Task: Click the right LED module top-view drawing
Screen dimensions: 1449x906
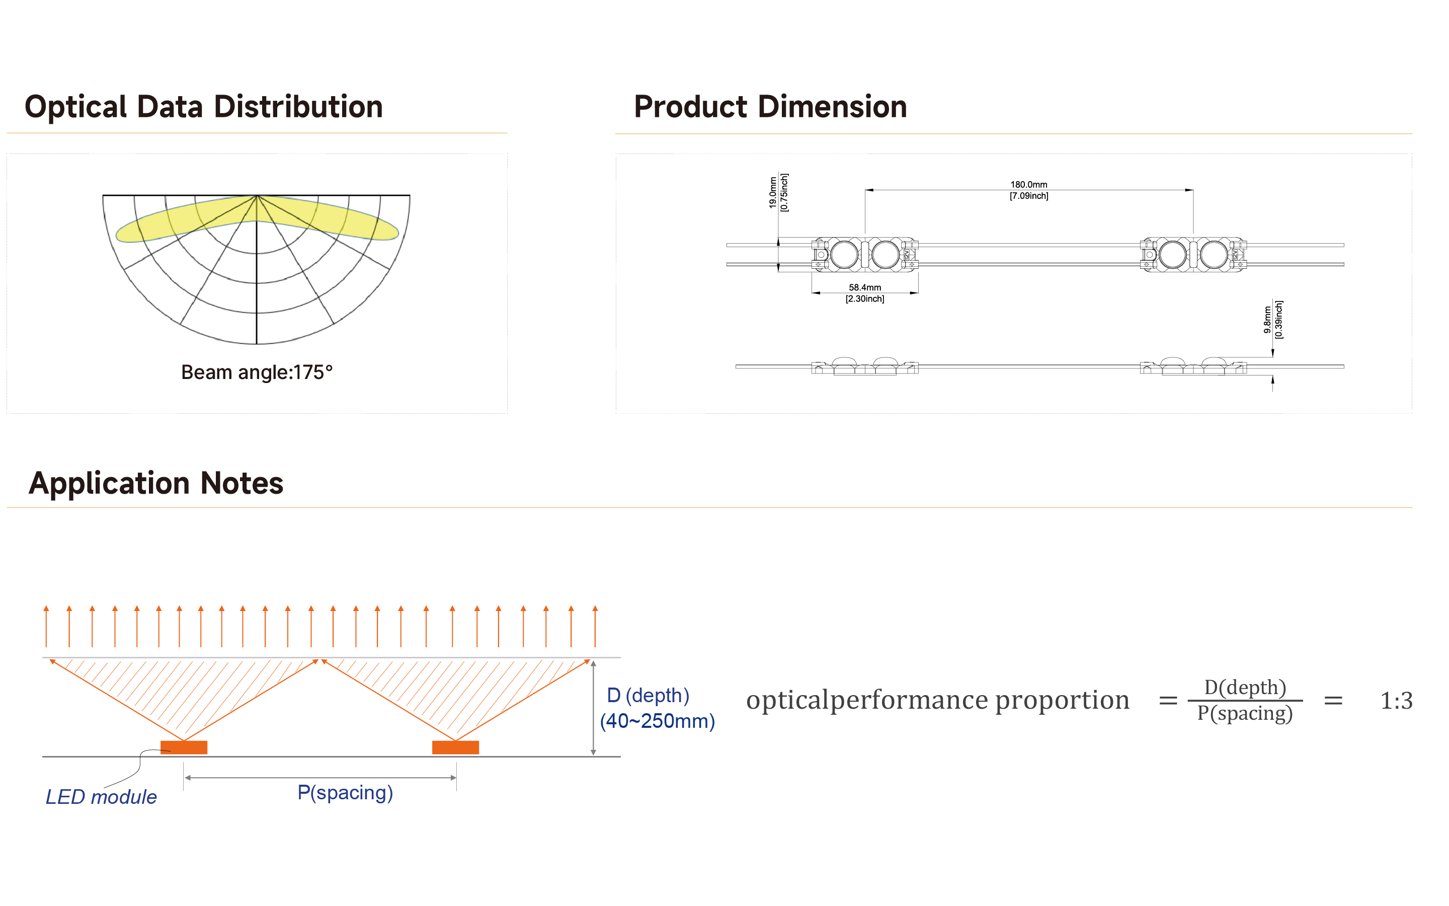Action: 1193,255
